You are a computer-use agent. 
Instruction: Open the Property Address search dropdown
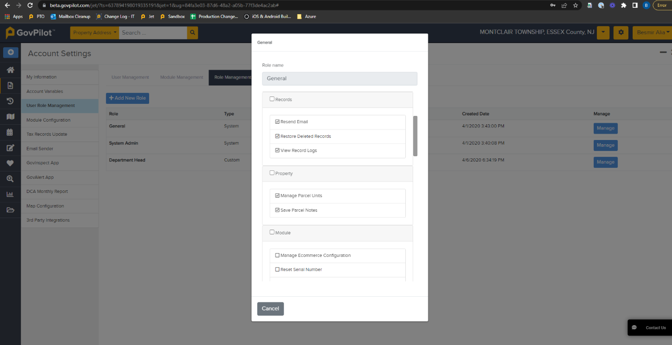point(95,33)
